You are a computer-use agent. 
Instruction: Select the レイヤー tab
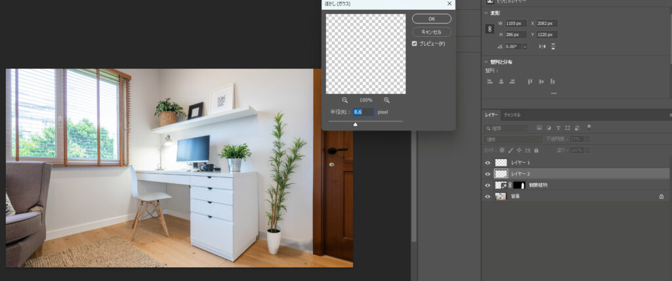[492, 115]
